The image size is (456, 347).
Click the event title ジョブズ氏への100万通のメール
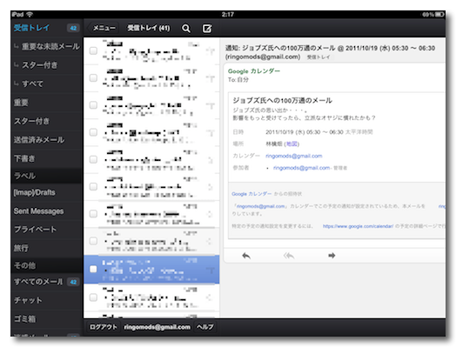(x=282, y=101)
